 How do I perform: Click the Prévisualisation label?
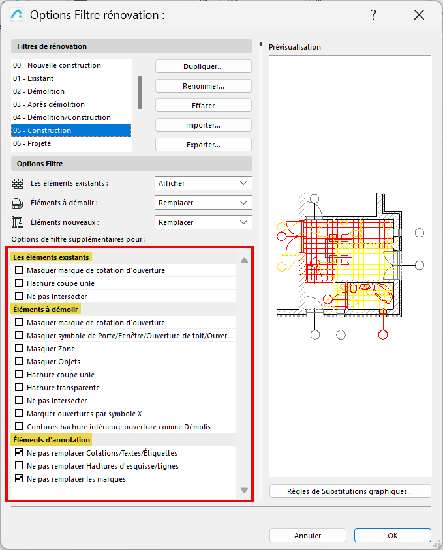pyautogui.click(x=295, y=47)
